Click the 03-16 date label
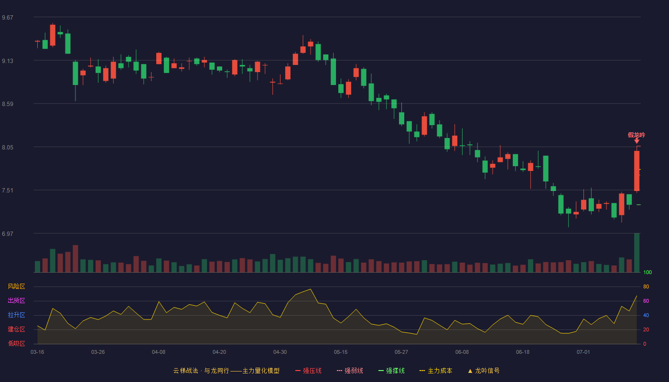The image size is (669, 382). point(37,352)
